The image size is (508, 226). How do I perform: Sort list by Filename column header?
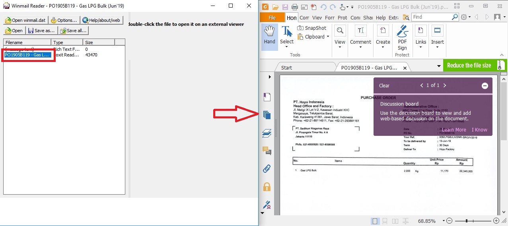click(27, 42)
